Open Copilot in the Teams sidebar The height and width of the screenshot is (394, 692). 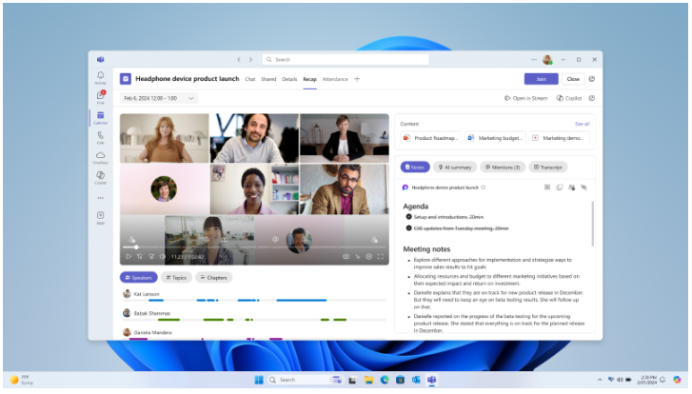pyautogui.click(x=100, y=177)
